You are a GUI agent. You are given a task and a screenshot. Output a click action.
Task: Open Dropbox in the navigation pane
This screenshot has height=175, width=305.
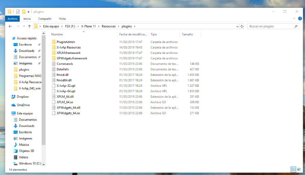pyautogui.click(x=23, y=97)
